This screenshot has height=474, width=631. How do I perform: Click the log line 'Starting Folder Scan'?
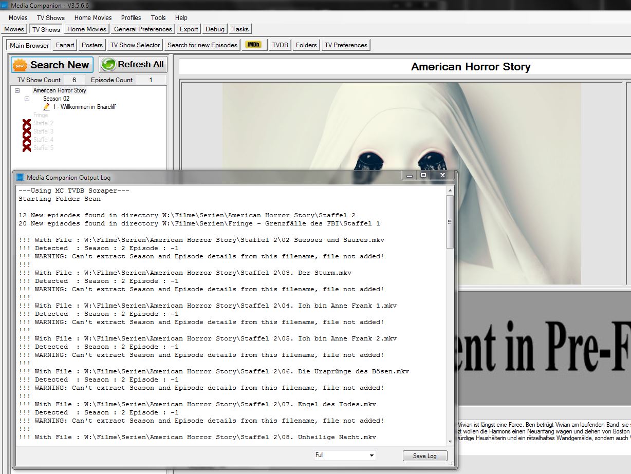click(60, 199)
